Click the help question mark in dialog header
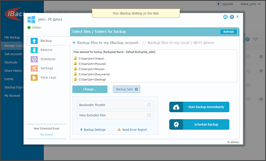 point(232,17)
